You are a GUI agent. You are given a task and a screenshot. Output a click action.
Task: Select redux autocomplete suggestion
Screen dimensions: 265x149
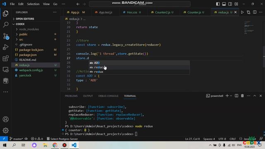point(139,72)
